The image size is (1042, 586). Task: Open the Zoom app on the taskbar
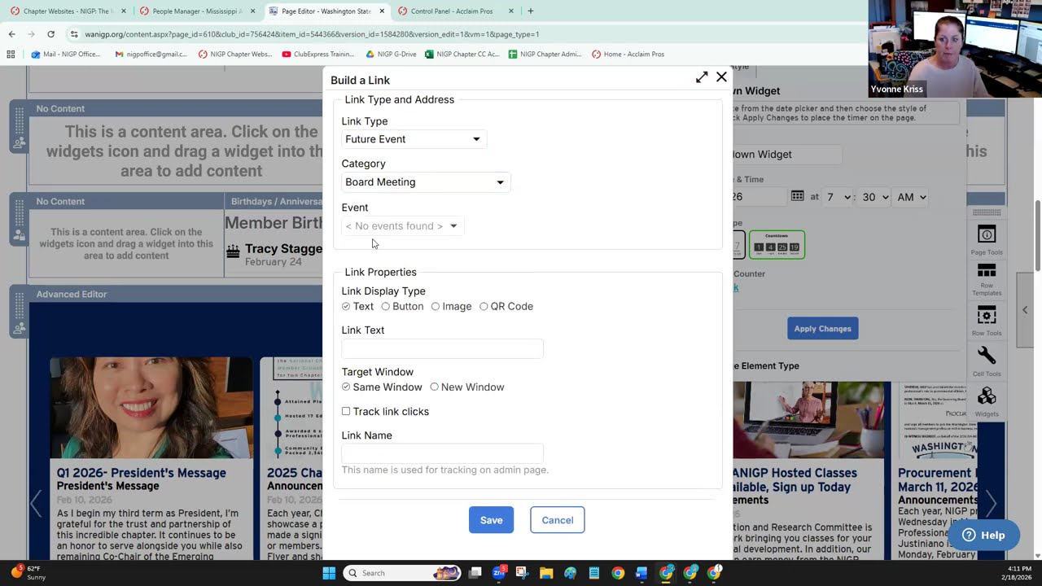pos(499,573)
